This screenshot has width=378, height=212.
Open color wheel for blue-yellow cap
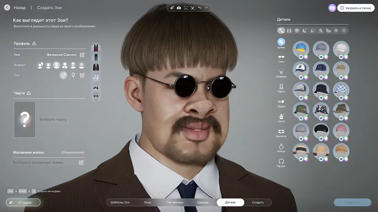[x=306, y=57]
